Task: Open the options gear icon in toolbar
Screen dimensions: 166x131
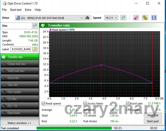Action: pyautogui.click(x=145, y=18)
